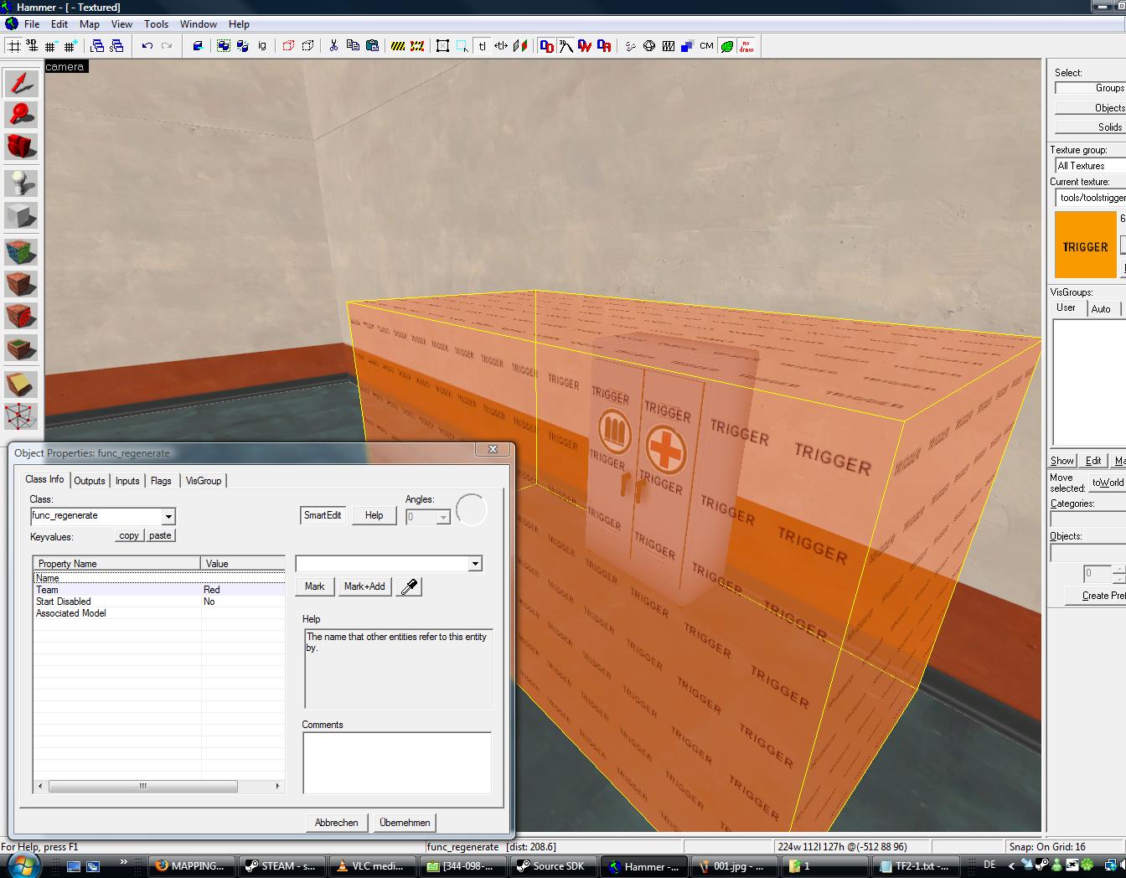This screenshot has width=1126, height=878.
Task: Open the Angles dropdown
Action: pos(443,517)
